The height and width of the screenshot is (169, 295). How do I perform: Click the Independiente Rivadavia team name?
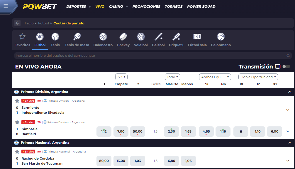tap(43, 113)
